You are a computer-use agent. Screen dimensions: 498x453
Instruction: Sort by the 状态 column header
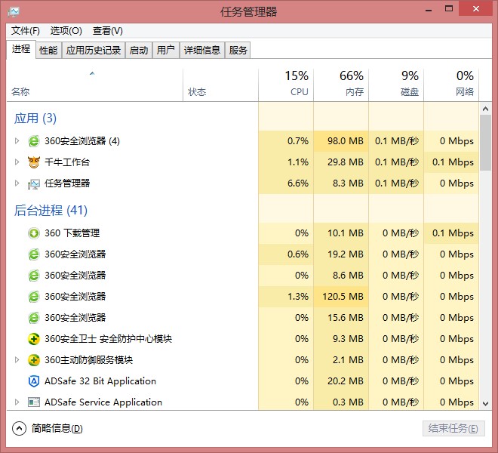(x=221, y=85)
